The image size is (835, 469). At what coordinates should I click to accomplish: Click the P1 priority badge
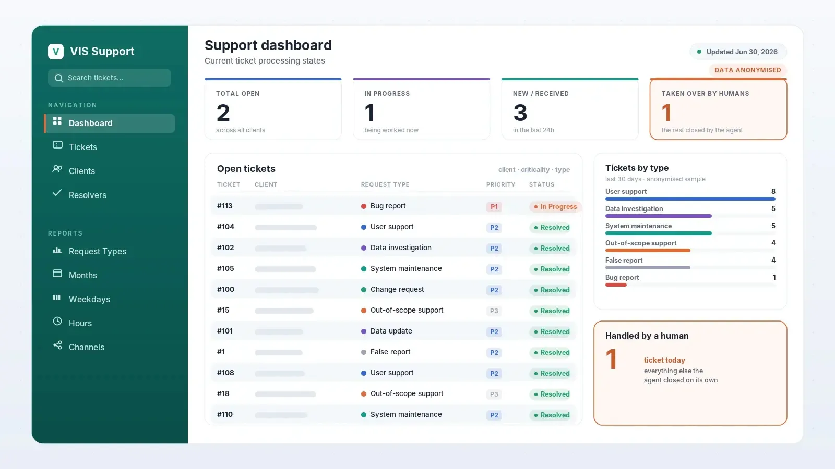click(x=494, y=207)
